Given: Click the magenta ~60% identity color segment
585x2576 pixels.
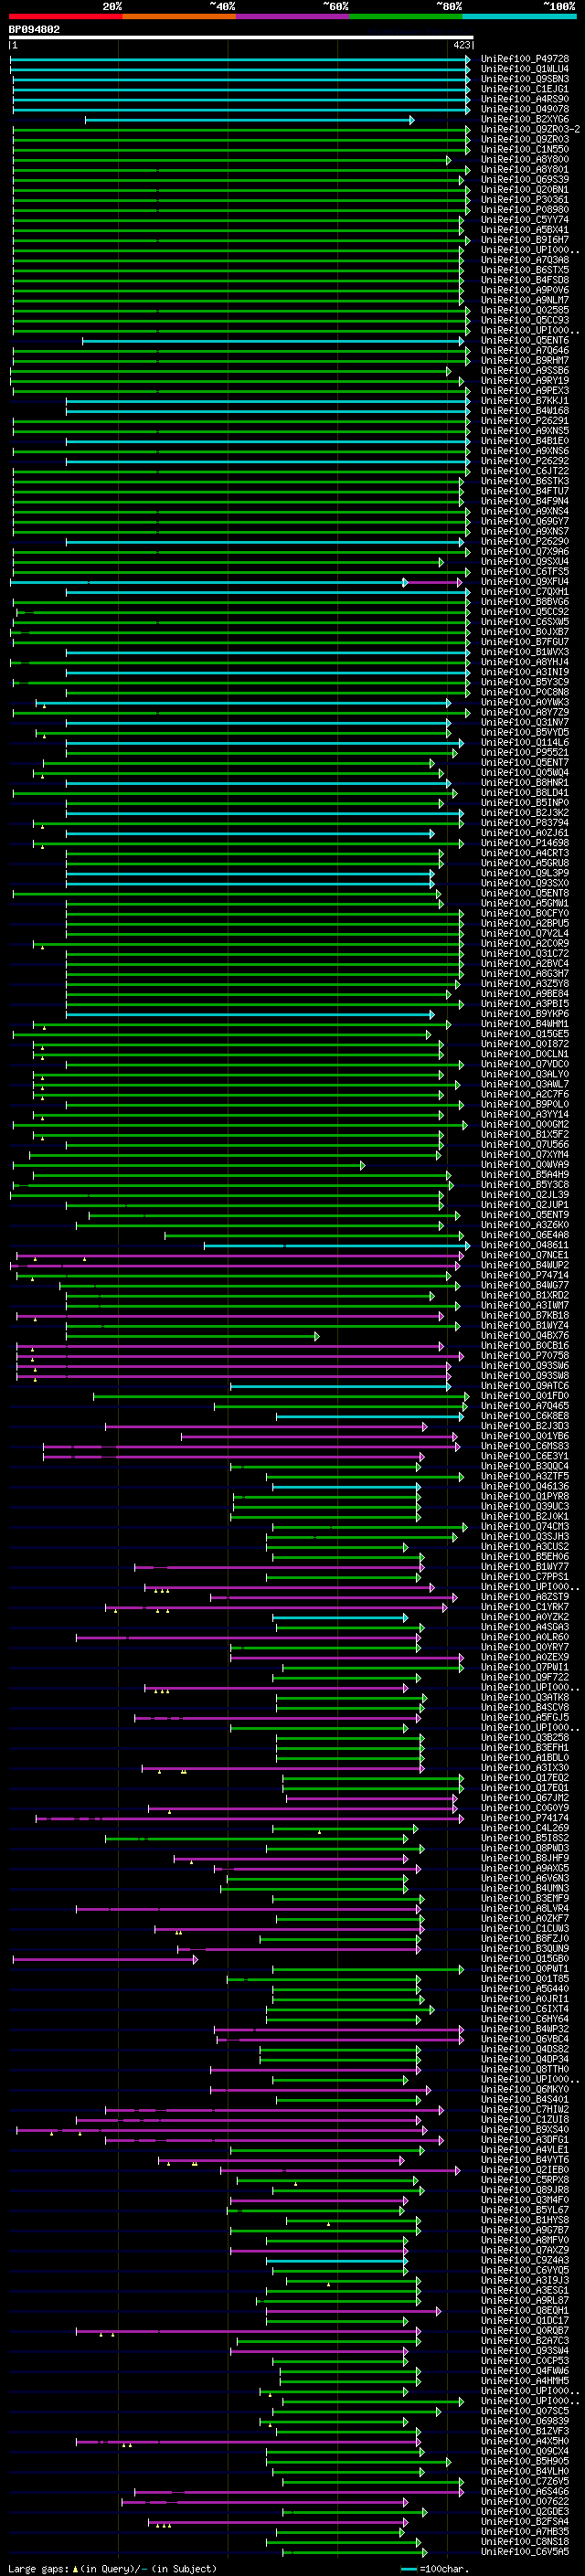Looking at the screenshot, I should tap(293, 16).
